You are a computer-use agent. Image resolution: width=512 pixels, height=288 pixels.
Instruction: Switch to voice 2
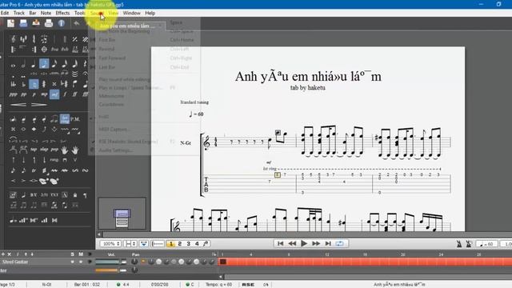tap(179, 243)
